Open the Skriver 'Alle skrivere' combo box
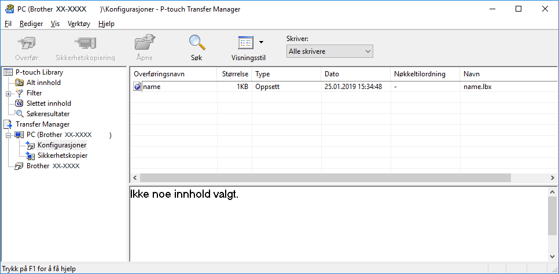The height and width of the screenshot is (274, 559). tap(329, 51)
